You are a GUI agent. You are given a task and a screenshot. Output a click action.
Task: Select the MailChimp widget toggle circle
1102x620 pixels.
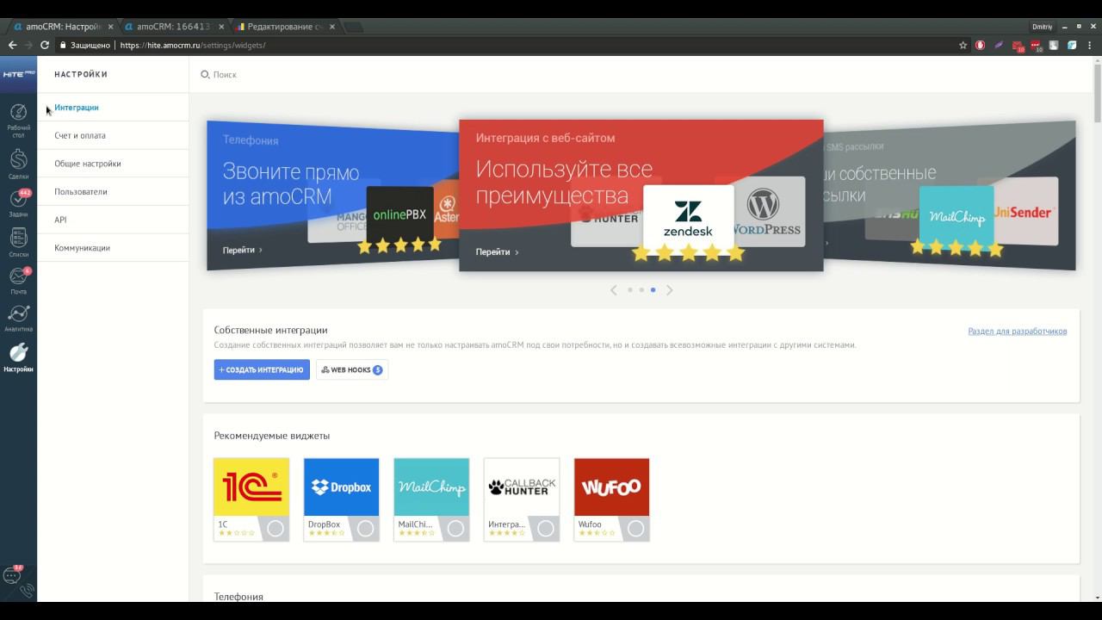coord(455,528)
